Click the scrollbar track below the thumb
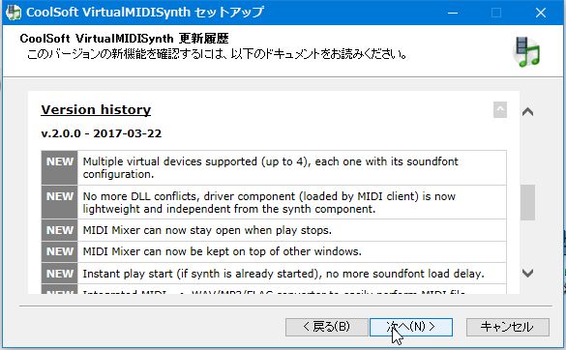Screen dimensions: 566x350 click(x=527, y=244)
